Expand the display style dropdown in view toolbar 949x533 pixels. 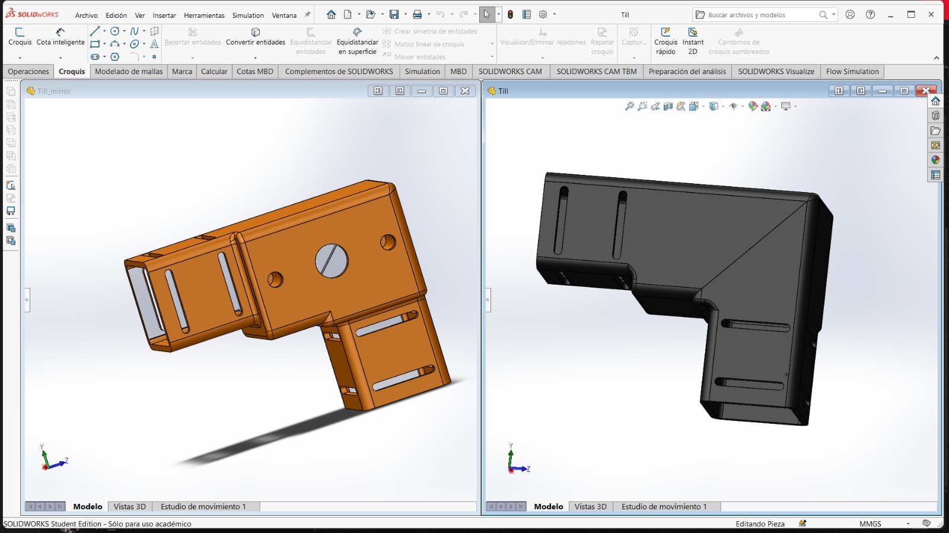click(x=723, y=107)
